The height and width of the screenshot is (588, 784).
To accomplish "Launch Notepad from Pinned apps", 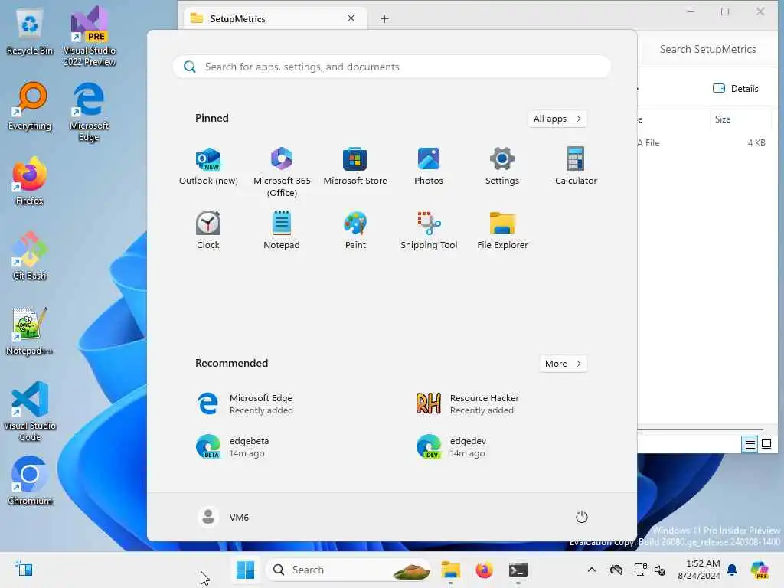I will click(x=282, y=230).
